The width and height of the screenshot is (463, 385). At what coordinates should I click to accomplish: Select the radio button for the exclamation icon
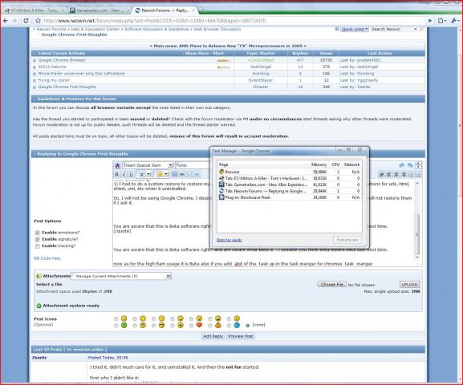[210, 326]
